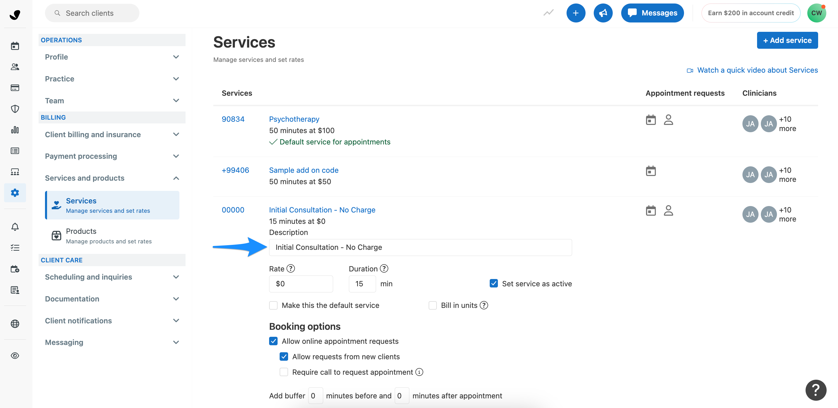Click service code 00000 link
The width and height of the screenshot is (838, 408).
click(233, 210)
